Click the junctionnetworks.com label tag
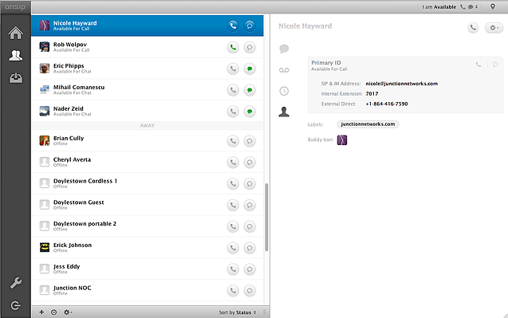 pos(368,124)
